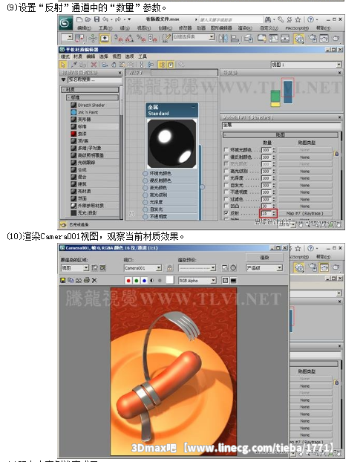
Task: Click the lock viewport icon beside Camera001
Action: pos(169,268)
